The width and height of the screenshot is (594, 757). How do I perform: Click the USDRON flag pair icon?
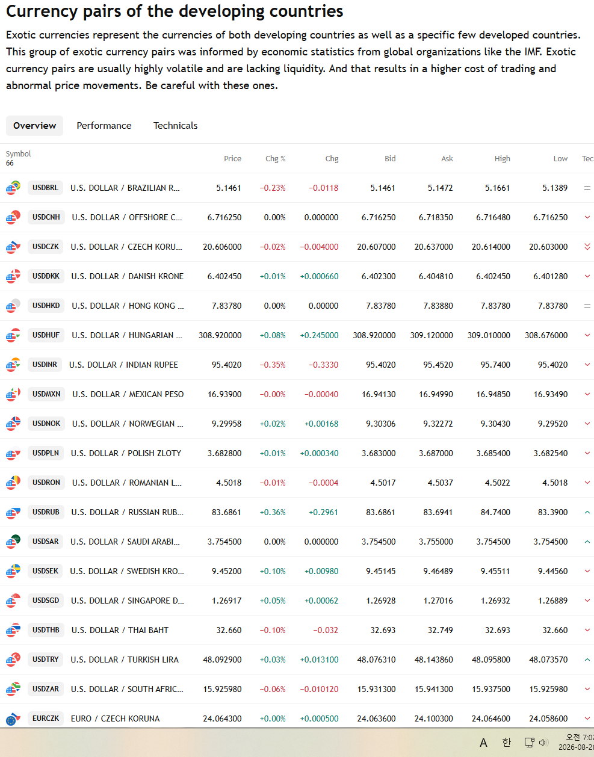pos(13,483)
